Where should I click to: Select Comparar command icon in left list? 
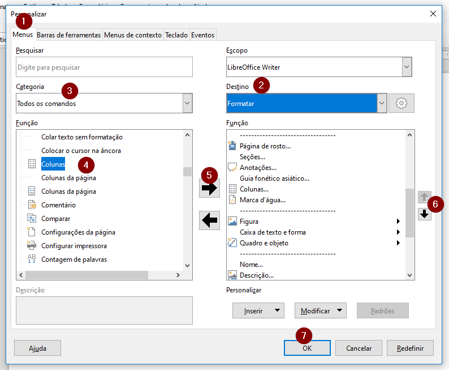(32, 219)
